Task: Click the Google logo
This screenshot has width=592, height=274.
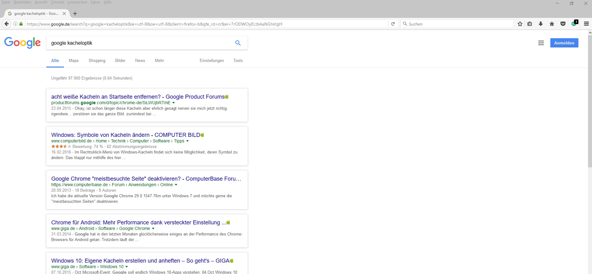Action: point(23,43)
